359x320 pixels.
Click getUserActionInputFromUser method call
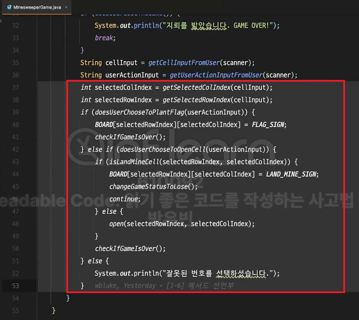[x=216, y=75]
